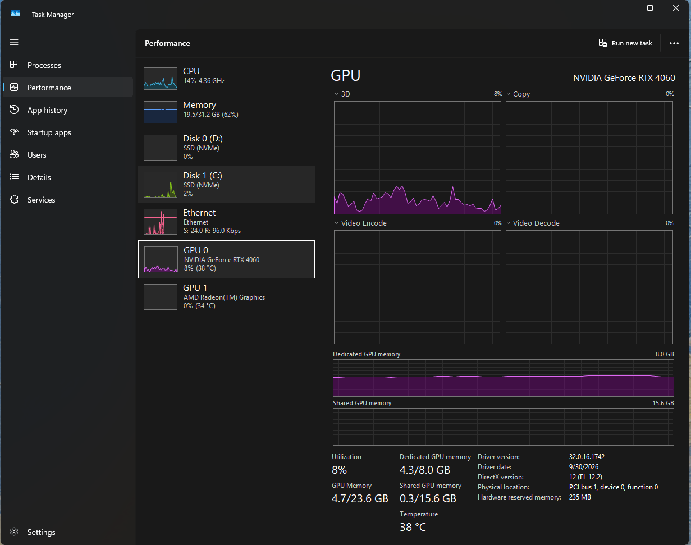Select the Disk 1 (C:) entry
Viewport: 691px width, 545px height.
pyautogui.click(x=226, y=185)
